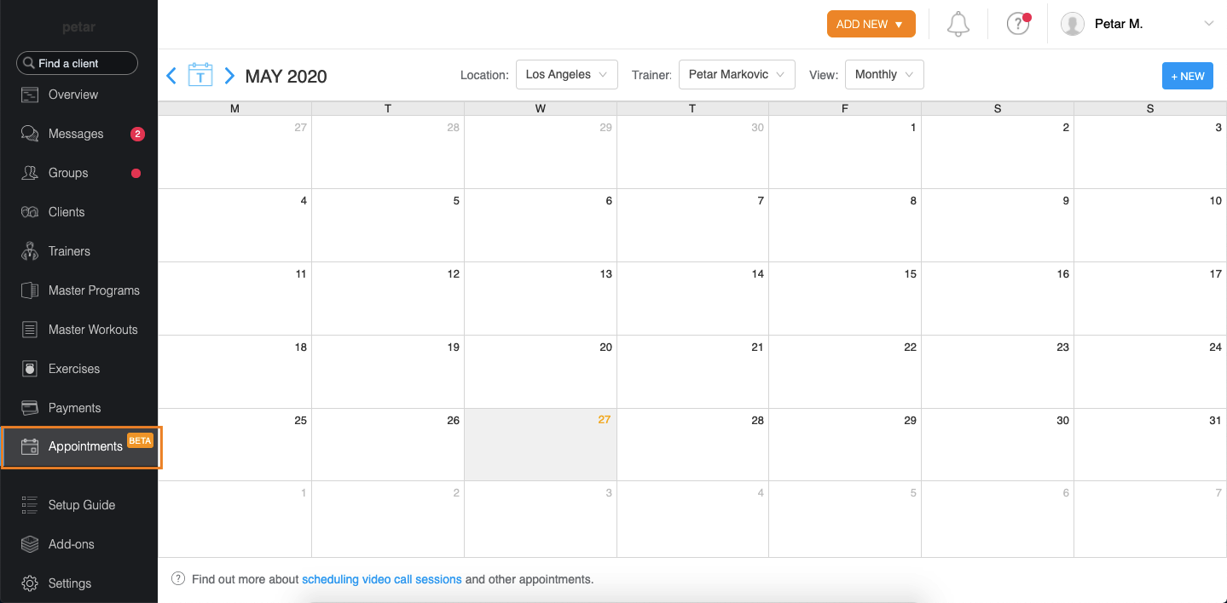The height and width of the screenshot is (603, 1227).
Task: Open Overview from sidebar menu
Action: (73, 95)
